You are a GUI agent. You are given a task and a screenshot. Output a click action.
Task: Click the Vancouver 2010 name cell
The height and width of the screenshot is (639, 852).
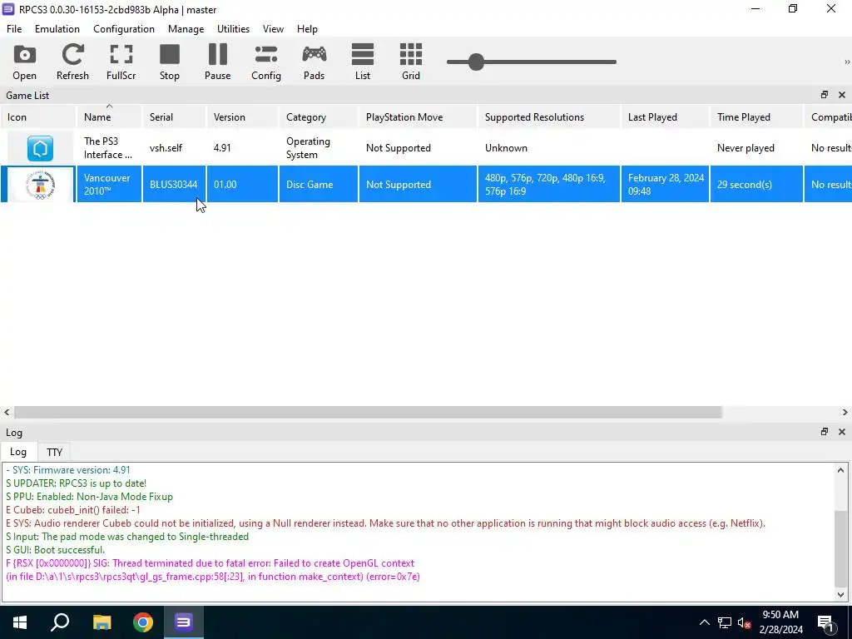click(x=109, y=184)
